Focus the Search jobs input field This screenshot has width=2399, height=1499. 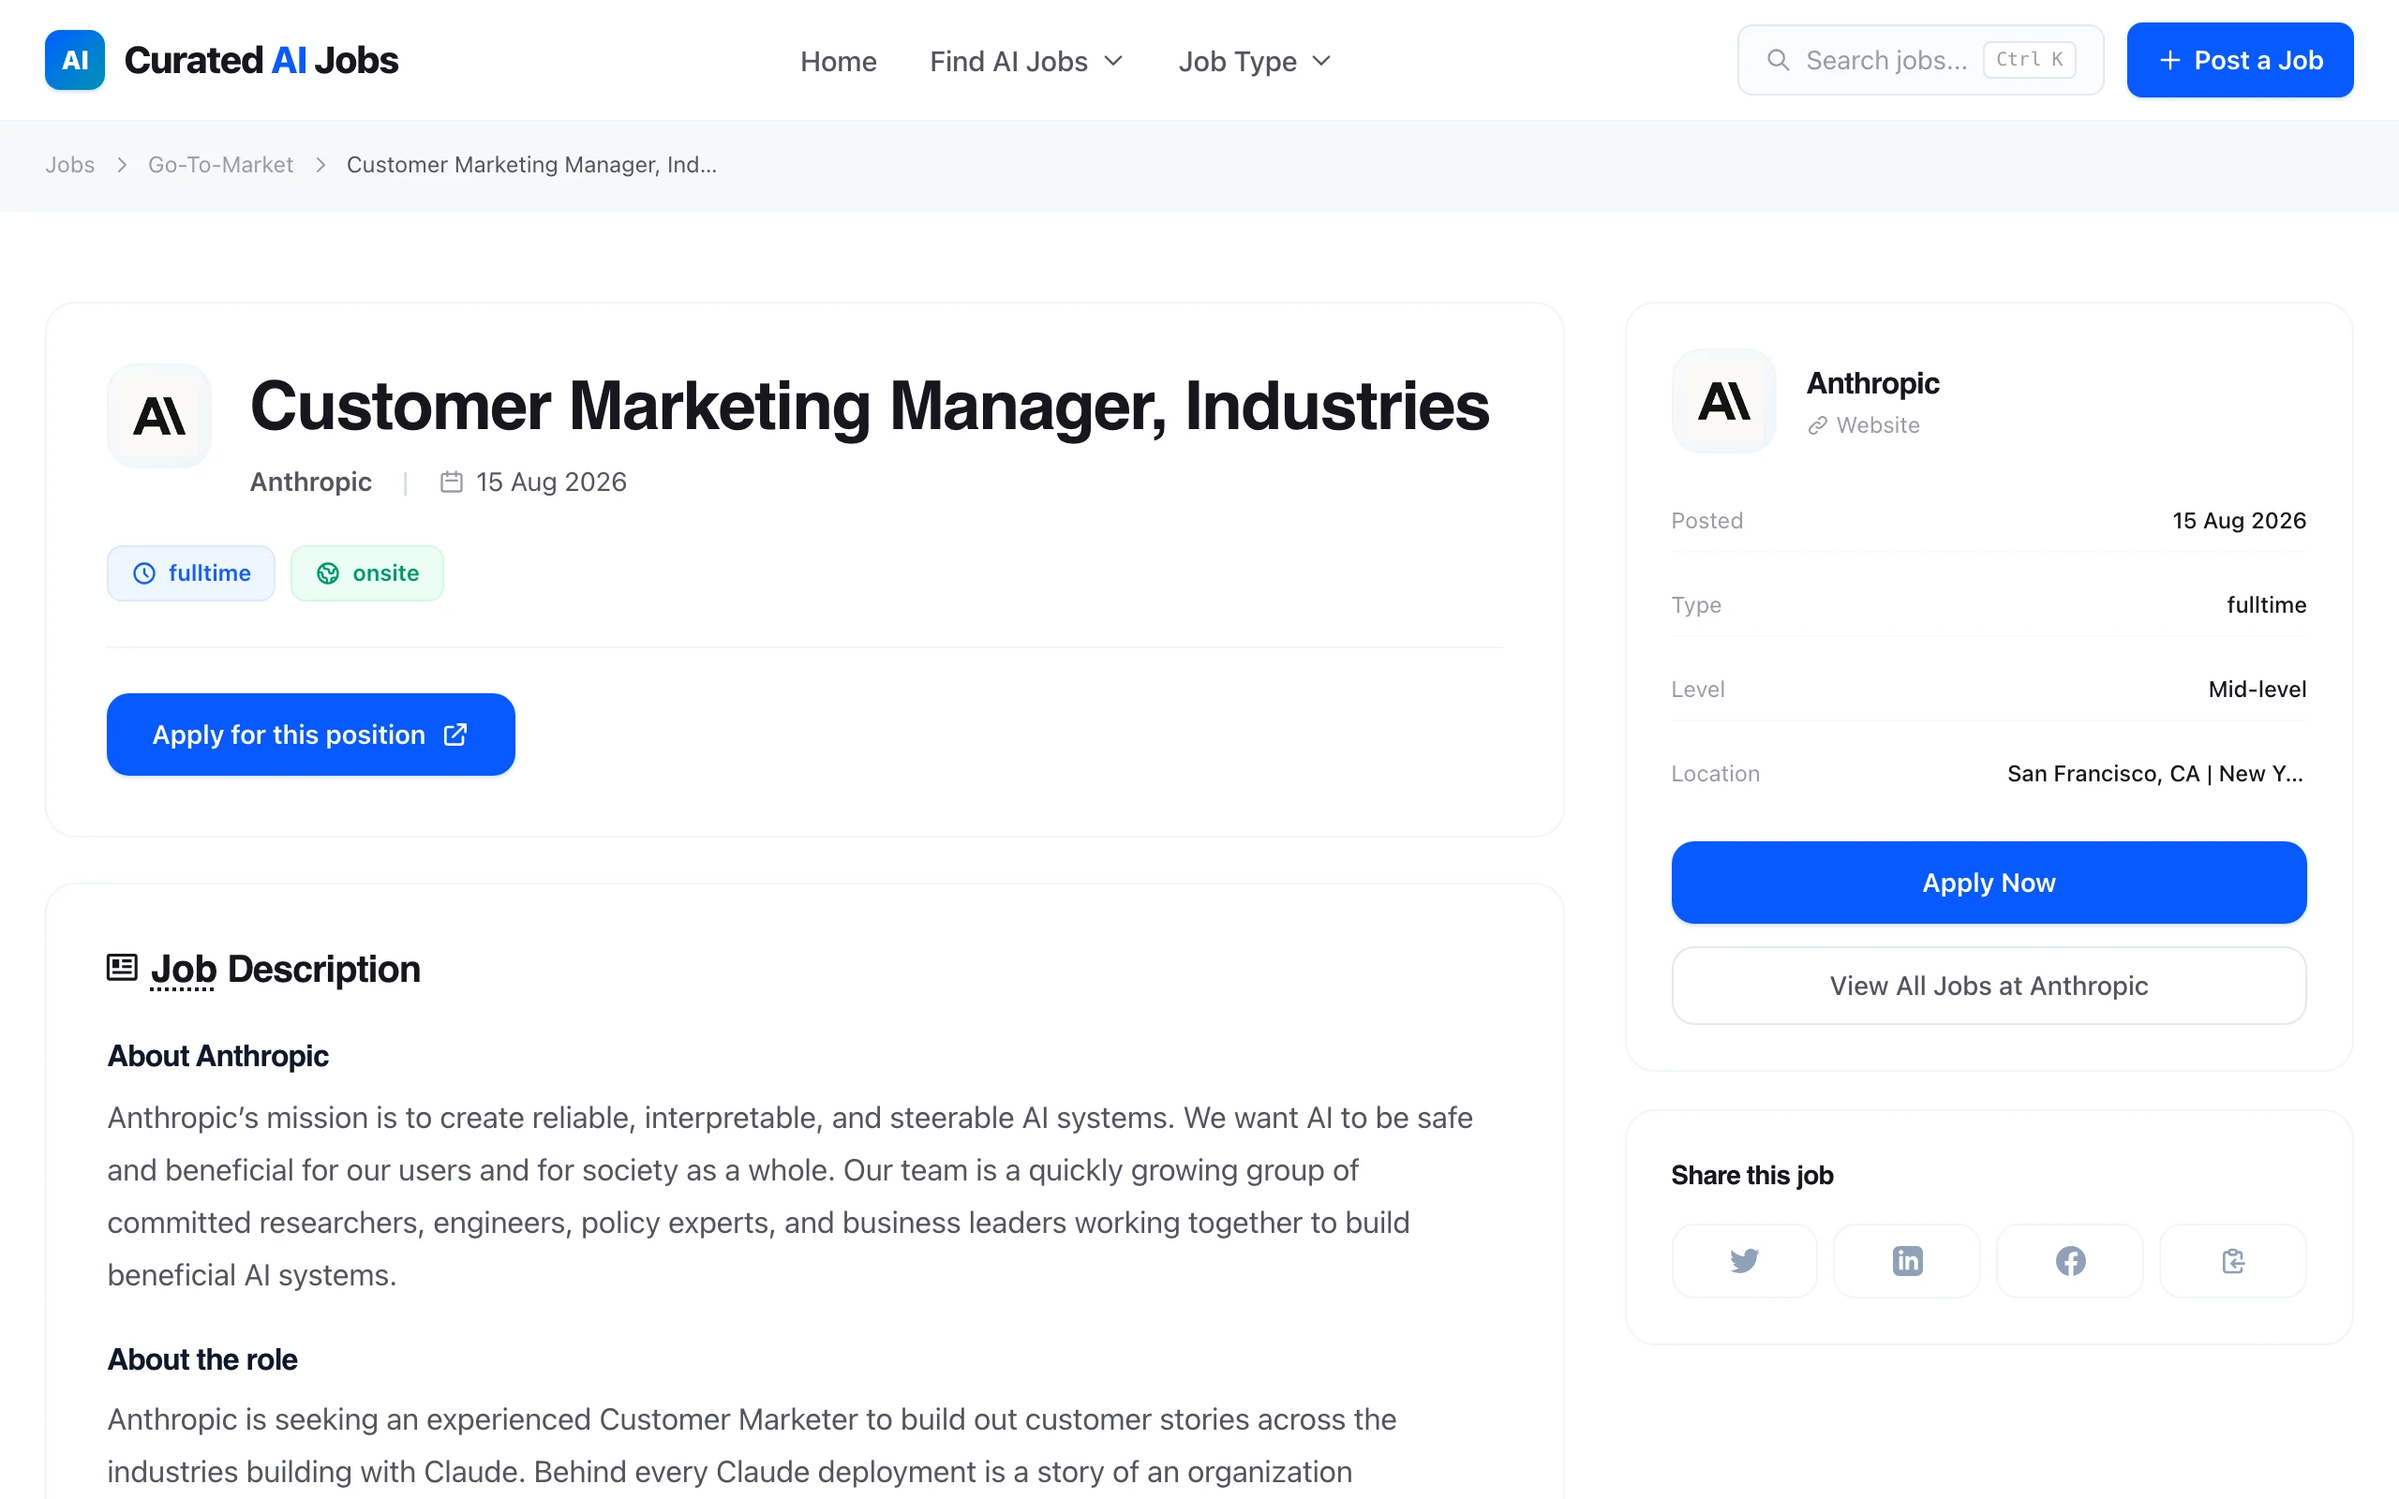(1920, 61)
